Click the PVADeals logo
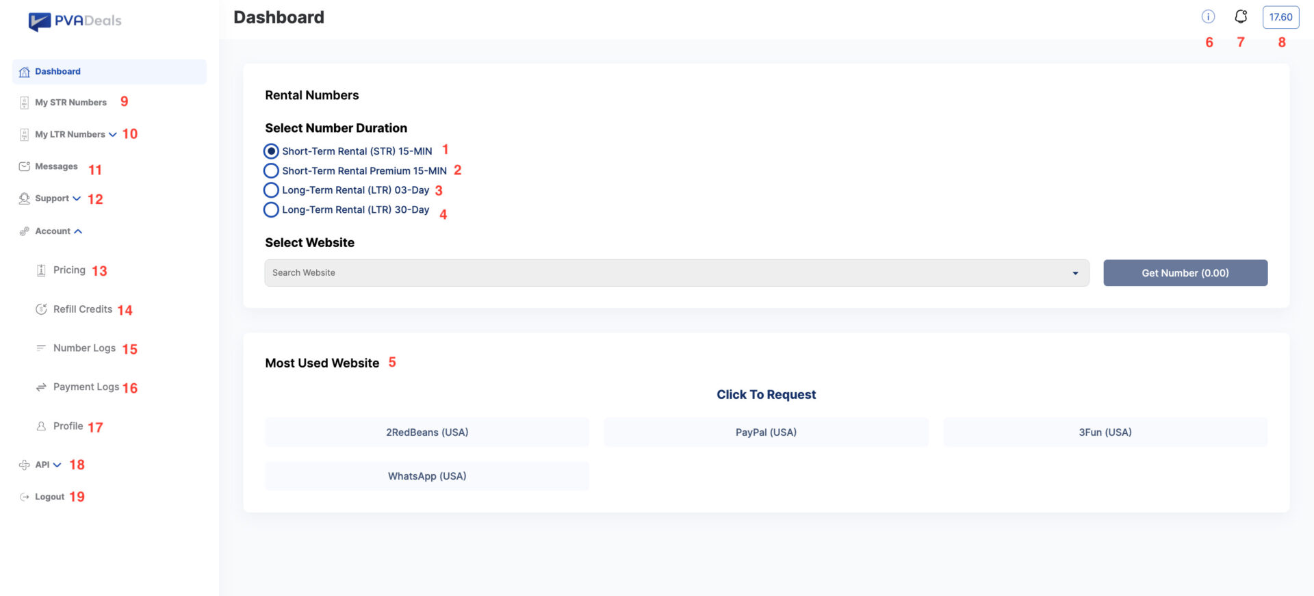The width and height of the screenshot is (1314, 596). [x=75, y=21]
